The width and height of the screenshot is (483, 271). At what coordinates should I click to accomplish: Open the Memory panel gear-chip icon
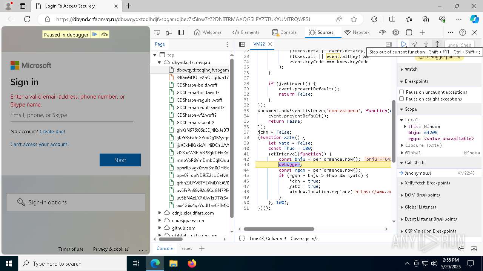point(396,32)
